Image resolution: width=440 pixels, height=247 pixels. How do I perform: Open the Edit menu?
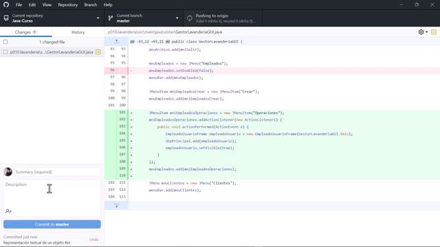[32, 5]
